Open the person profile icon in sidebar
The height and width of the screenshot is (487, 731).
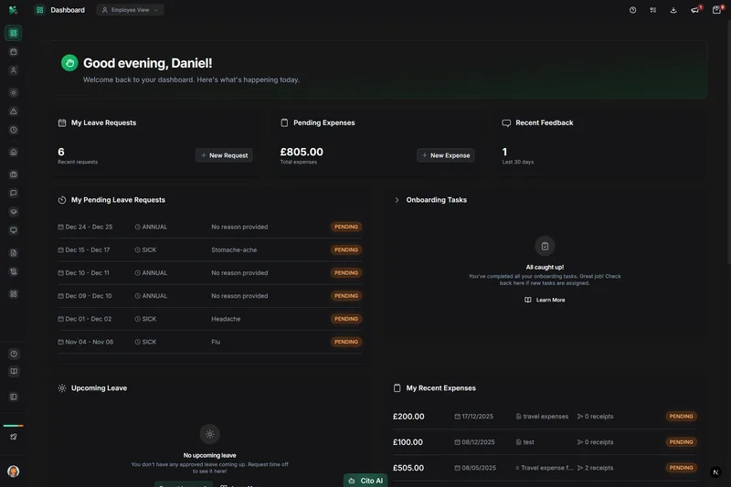point(14,70)
